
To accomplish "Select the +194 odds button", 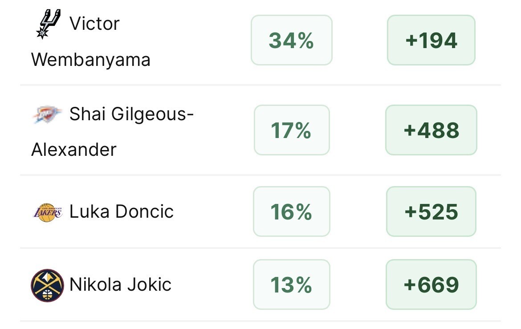I will click(x=431, y=40).
